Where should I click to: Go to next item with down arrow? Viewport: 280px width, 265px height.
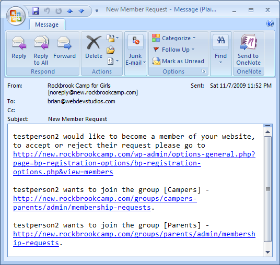[x=81, y=11]
